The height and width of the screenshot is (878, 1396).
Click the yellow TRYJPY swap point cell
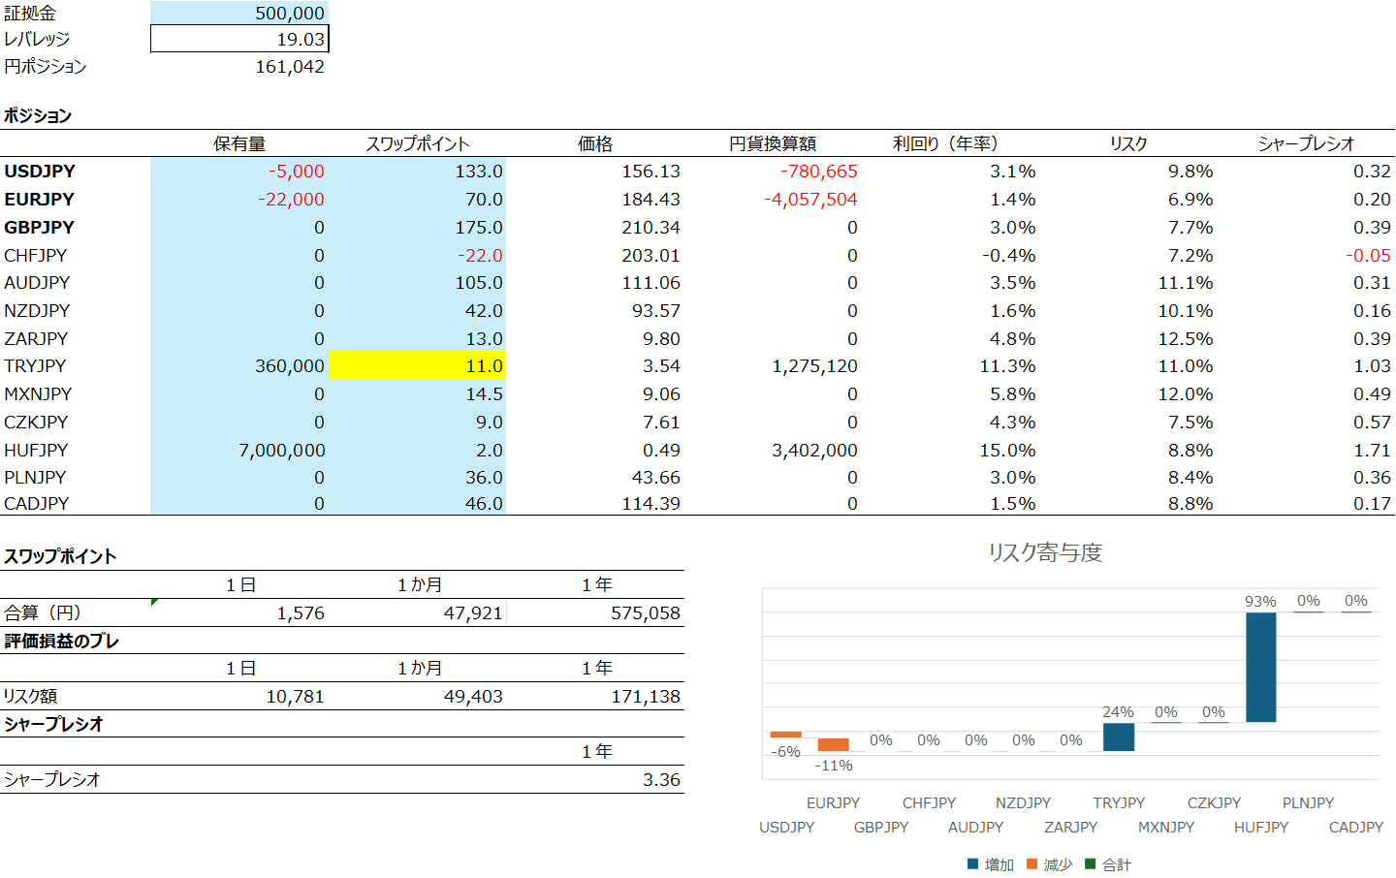coord(418,366)
